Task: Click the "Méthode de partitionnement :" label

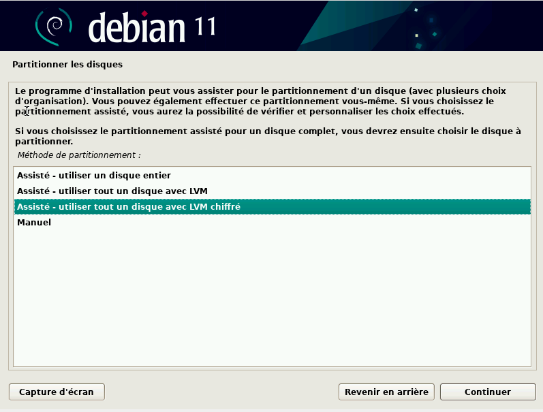Action: pos(79,155)
